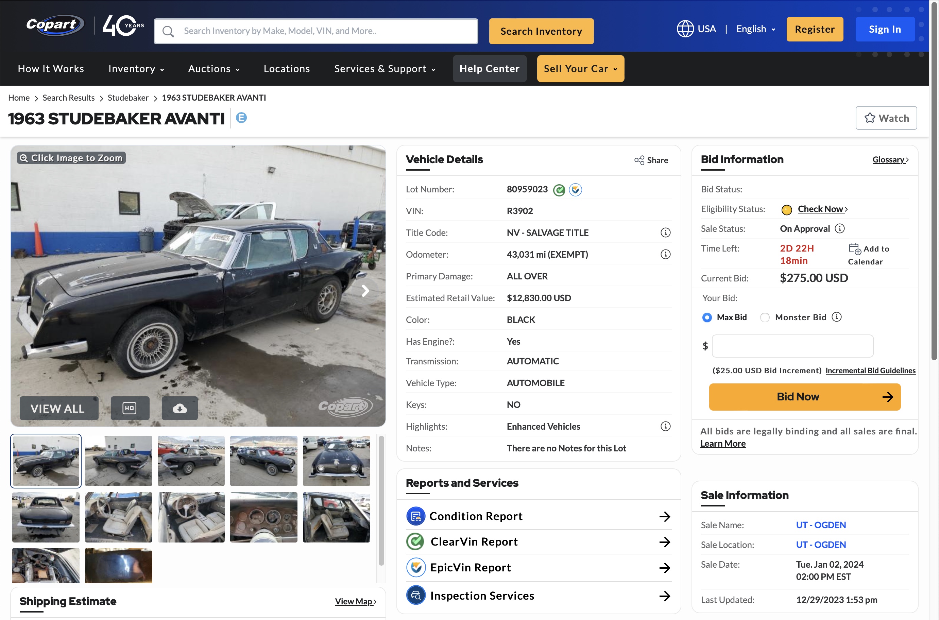Click the thumbnail gallery scrollbar
939x620 pixels.
381,500
